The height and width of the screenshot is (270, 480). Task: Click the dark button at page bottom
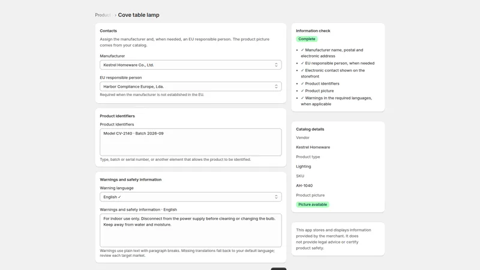tap(278, 269)
